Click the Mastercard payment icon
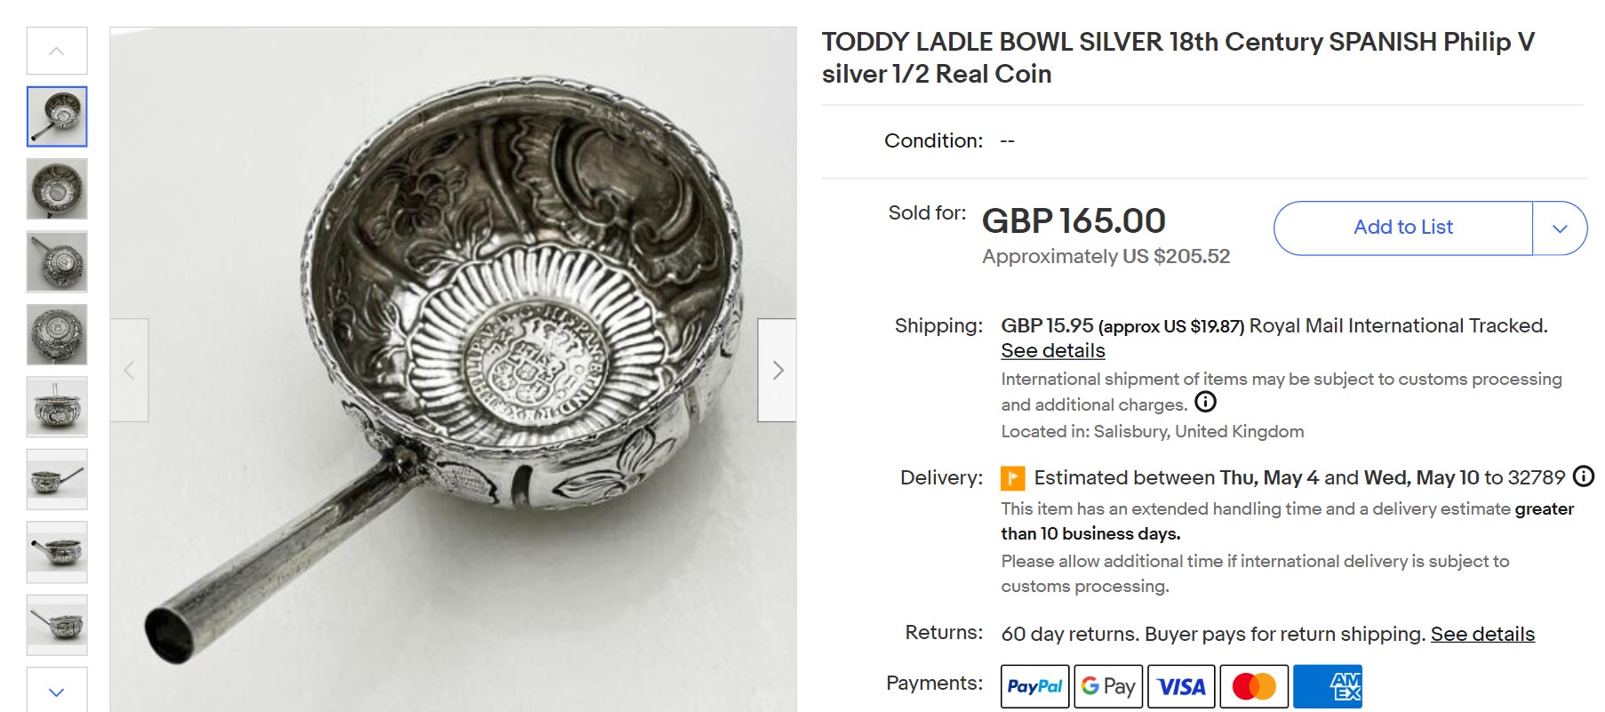This screenshot has width=1605, height=712. coord(1255,685)
